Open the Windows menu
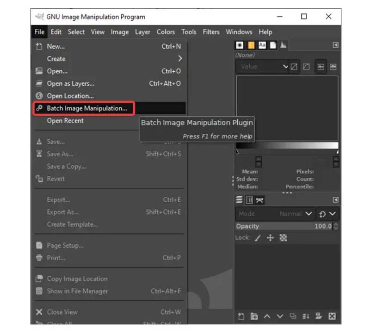The image size is (370, 330). (x=239, y=32)
